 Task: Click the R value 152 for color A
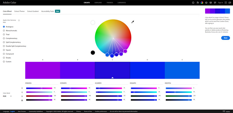click(x=54, y=88)
